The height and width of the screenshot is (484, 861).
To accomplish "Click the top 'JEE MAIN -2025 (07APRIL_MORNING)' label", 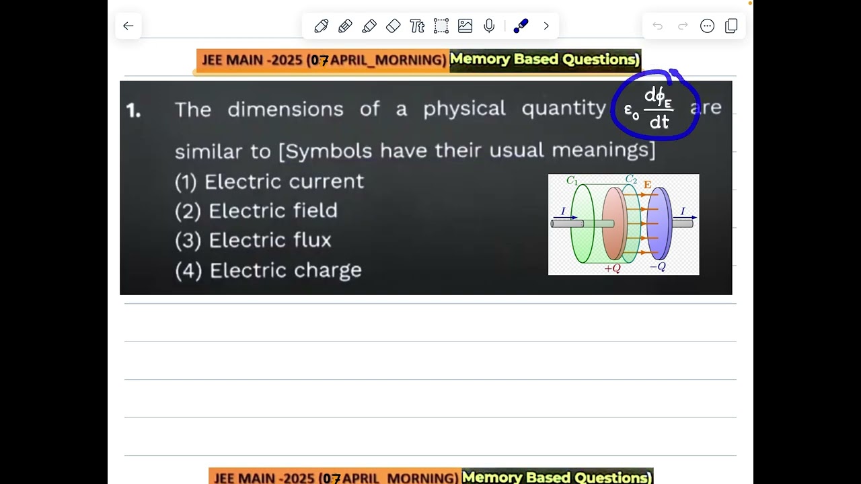I will click(324, 61).
